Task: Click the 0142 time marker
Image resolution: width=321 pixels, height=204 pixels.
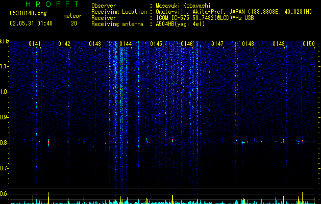Action: coord(64,44)
